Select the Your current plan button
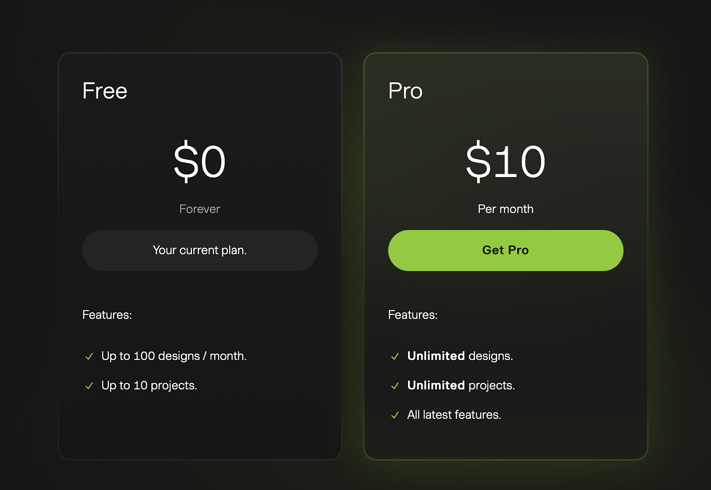This screenshot has height=490, width=711. tap(200, 250)
